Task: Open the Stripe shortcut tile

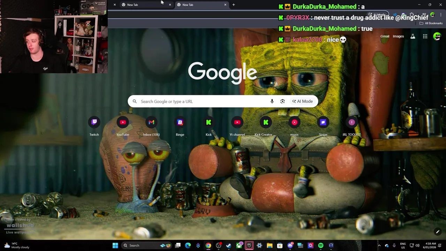Action: 323,127
